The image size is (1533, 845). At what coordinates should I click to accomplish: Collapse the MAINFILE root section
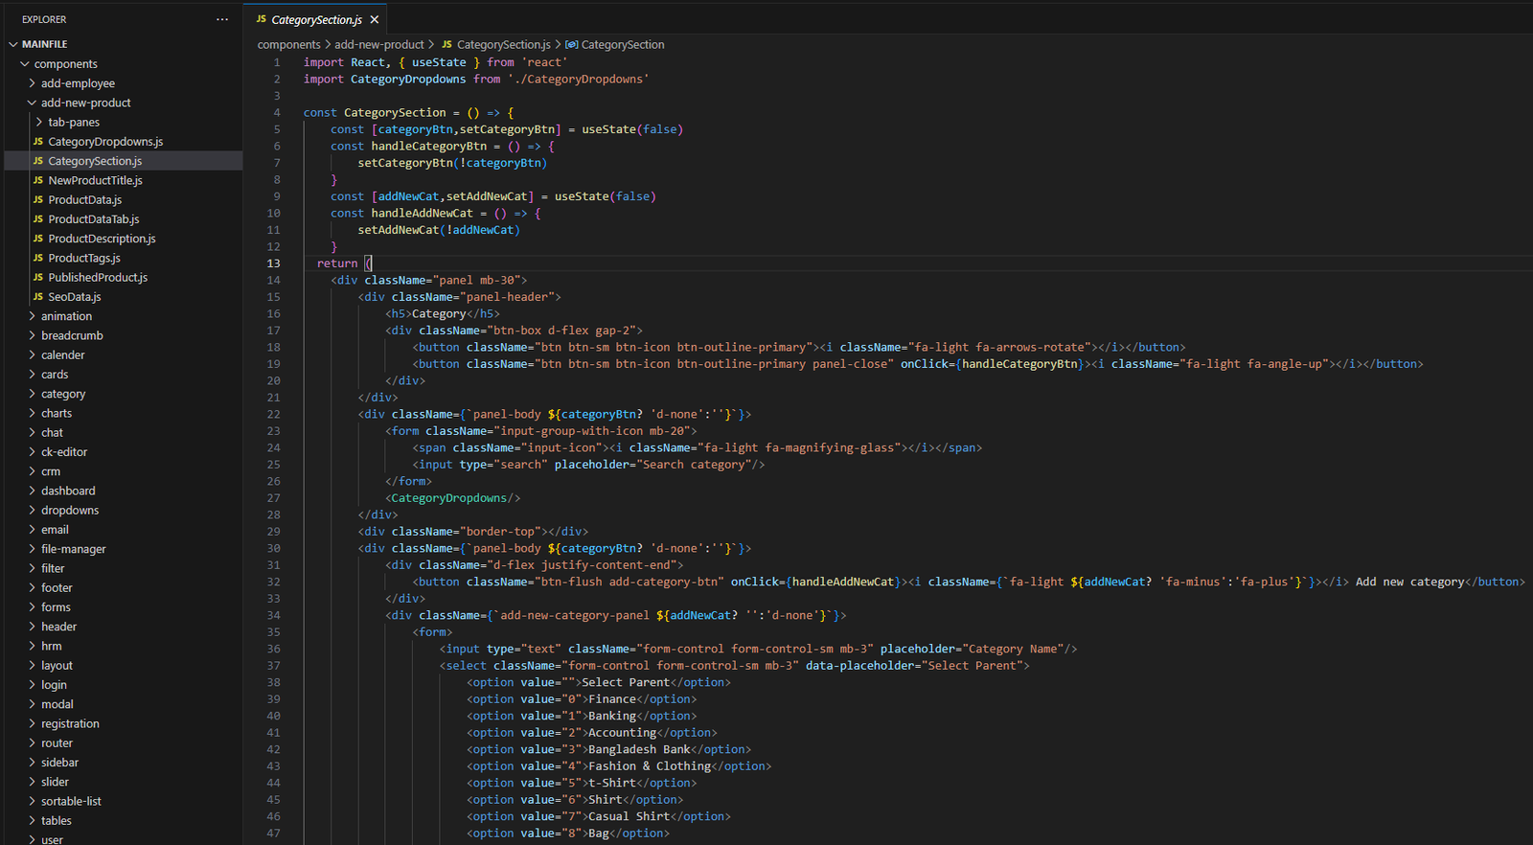tap(44, 44)
